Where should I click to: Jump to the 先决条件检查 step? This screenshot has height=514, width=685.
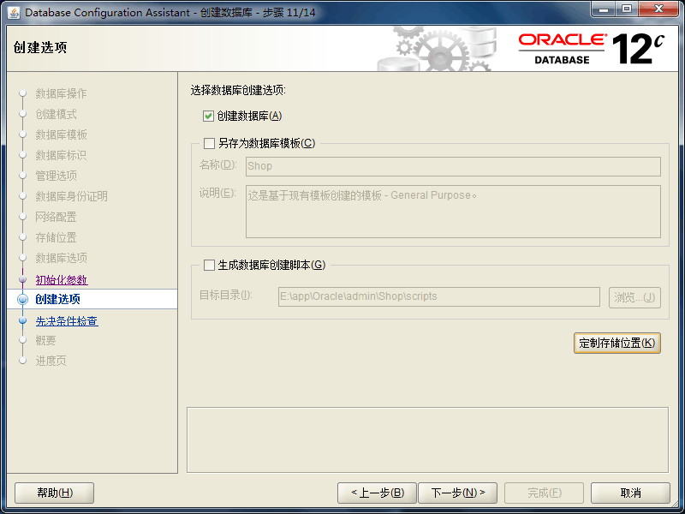point(66,321)
